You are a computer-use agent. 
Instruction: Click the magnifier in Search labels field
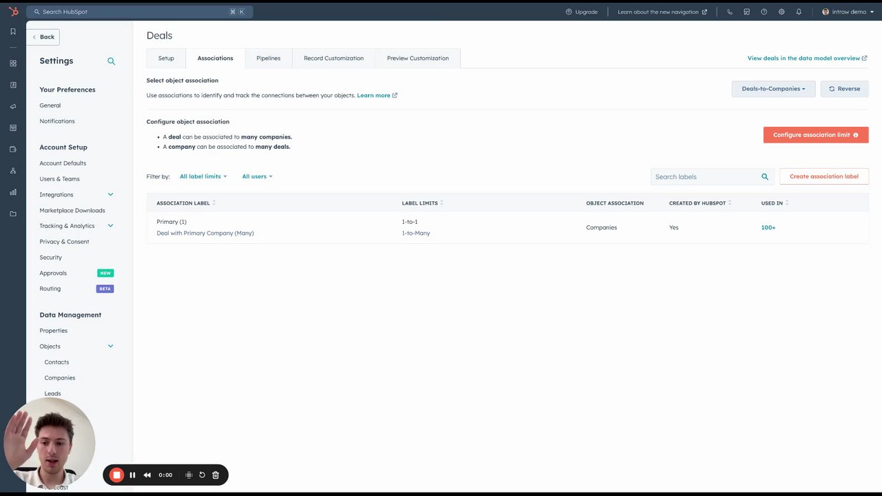tap(765, 177)
